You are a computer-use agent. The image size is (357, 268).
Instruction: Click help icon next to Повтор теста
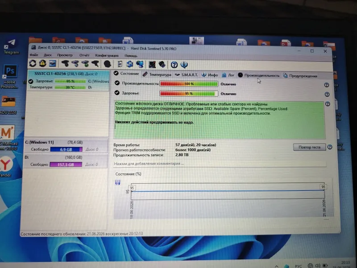coord(330,147)
